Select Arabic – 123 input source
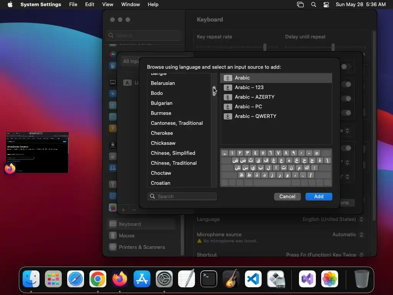 point(276,87)
